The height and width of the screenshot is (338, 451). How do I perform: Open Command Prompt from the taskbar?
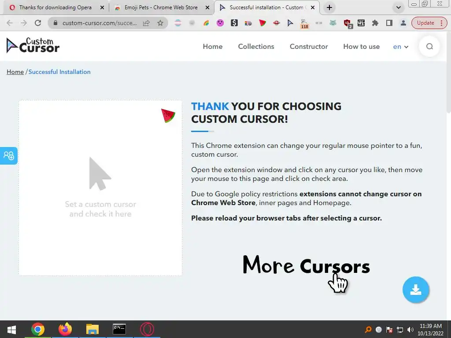119,329
